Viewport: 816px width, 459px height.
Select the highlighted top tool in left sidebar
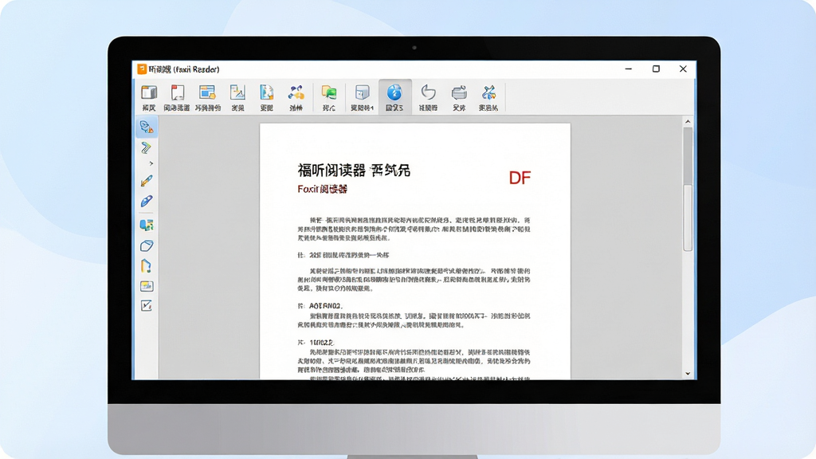click(147, 127)
